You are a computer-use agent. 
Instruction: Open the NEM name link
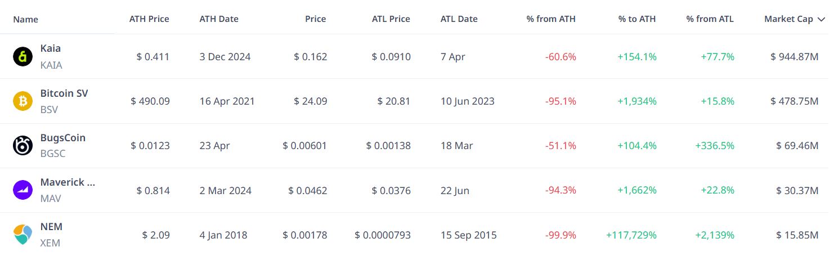point(51,227)
